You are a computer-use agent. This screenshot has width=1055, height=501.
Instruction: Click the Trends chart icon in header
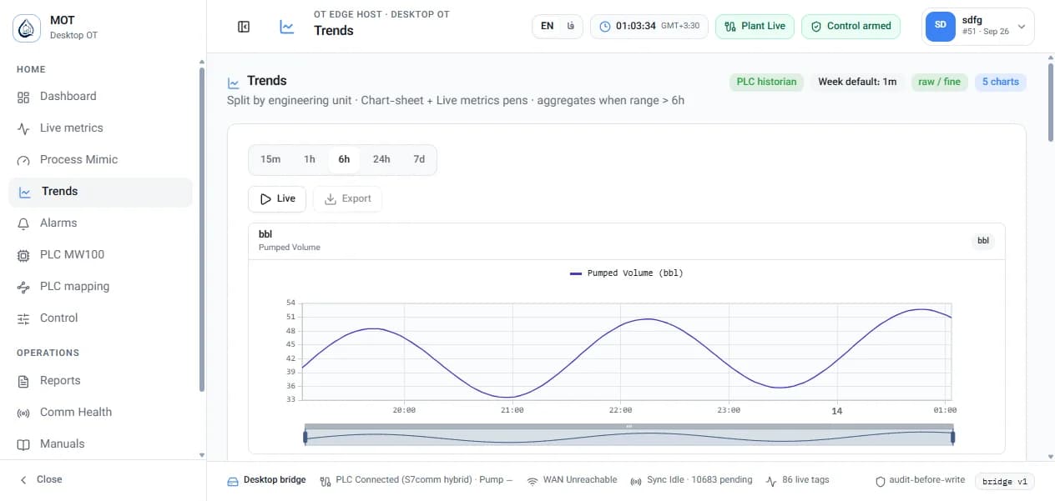pyautogui.click(x=287, y=27)
